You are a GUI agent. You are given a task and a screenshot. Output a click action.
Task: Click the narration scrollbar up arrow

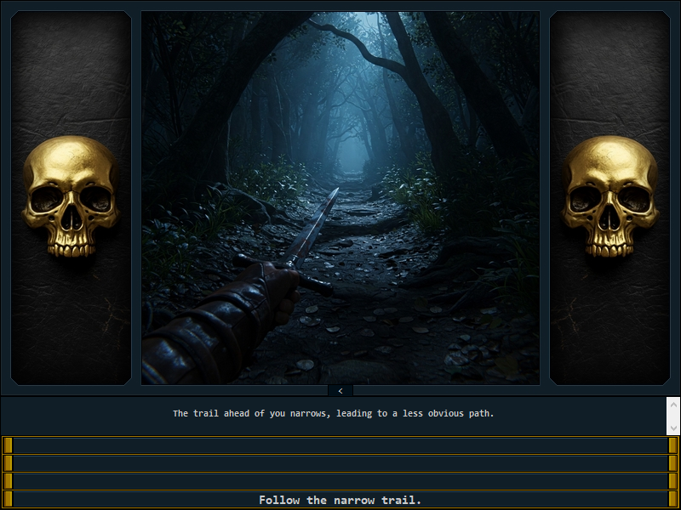pyautogui.click(x=673, y=405)
